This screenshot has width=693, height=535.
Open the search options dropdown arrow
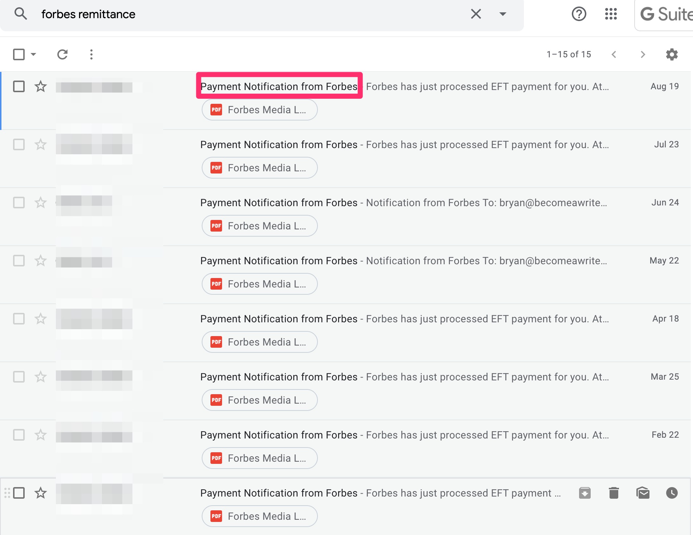pos(503,14)
